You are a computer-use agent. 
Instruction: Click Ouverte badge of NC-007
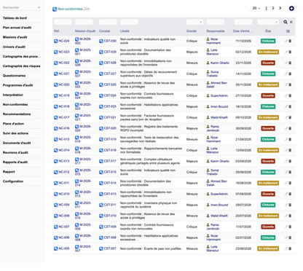[268, 227]
